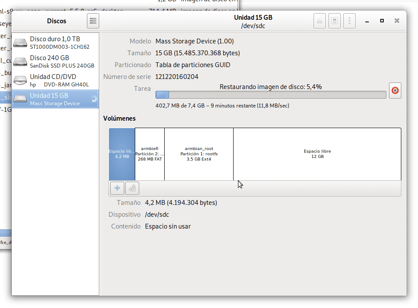Viewport: 418px width, 308px height.
Task: Select the armbian_root Ext4 partition
Action: 199,154
